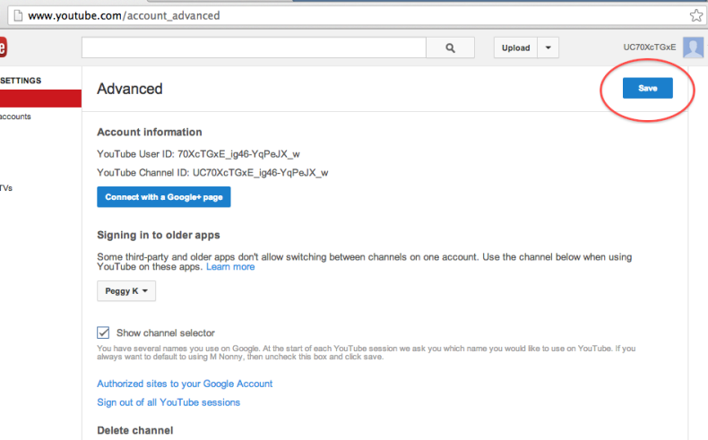Uncheck Show channel selector checkbox
The image size is (708, 440).
coord(103,332)
